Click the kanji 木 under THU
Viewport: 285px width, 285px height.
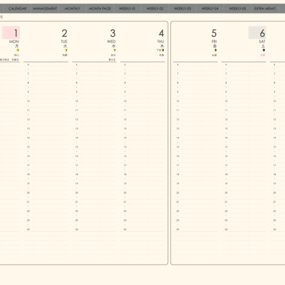click(162, 46)
